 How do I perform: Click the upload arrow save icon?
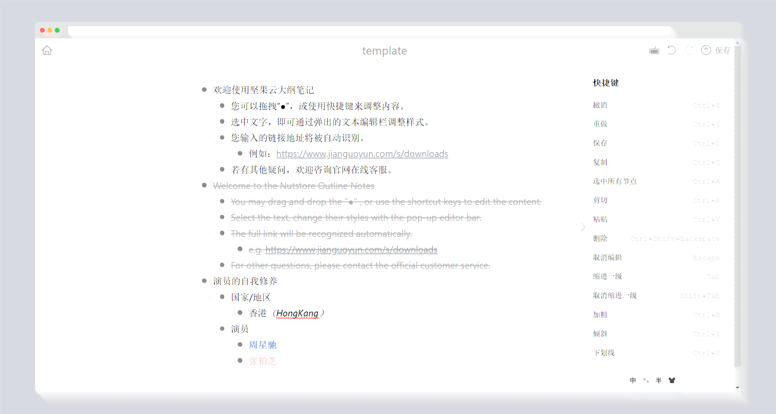706,50
